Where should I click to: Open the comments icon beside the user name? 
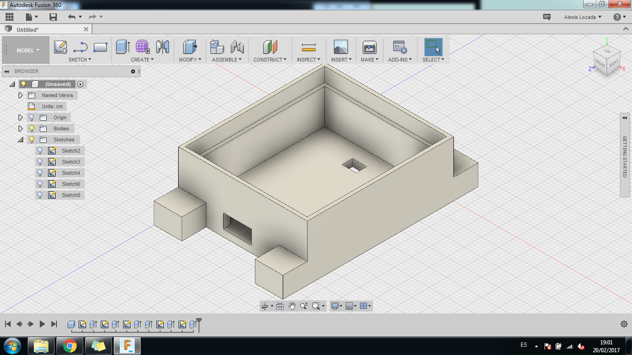coord(547,17)
